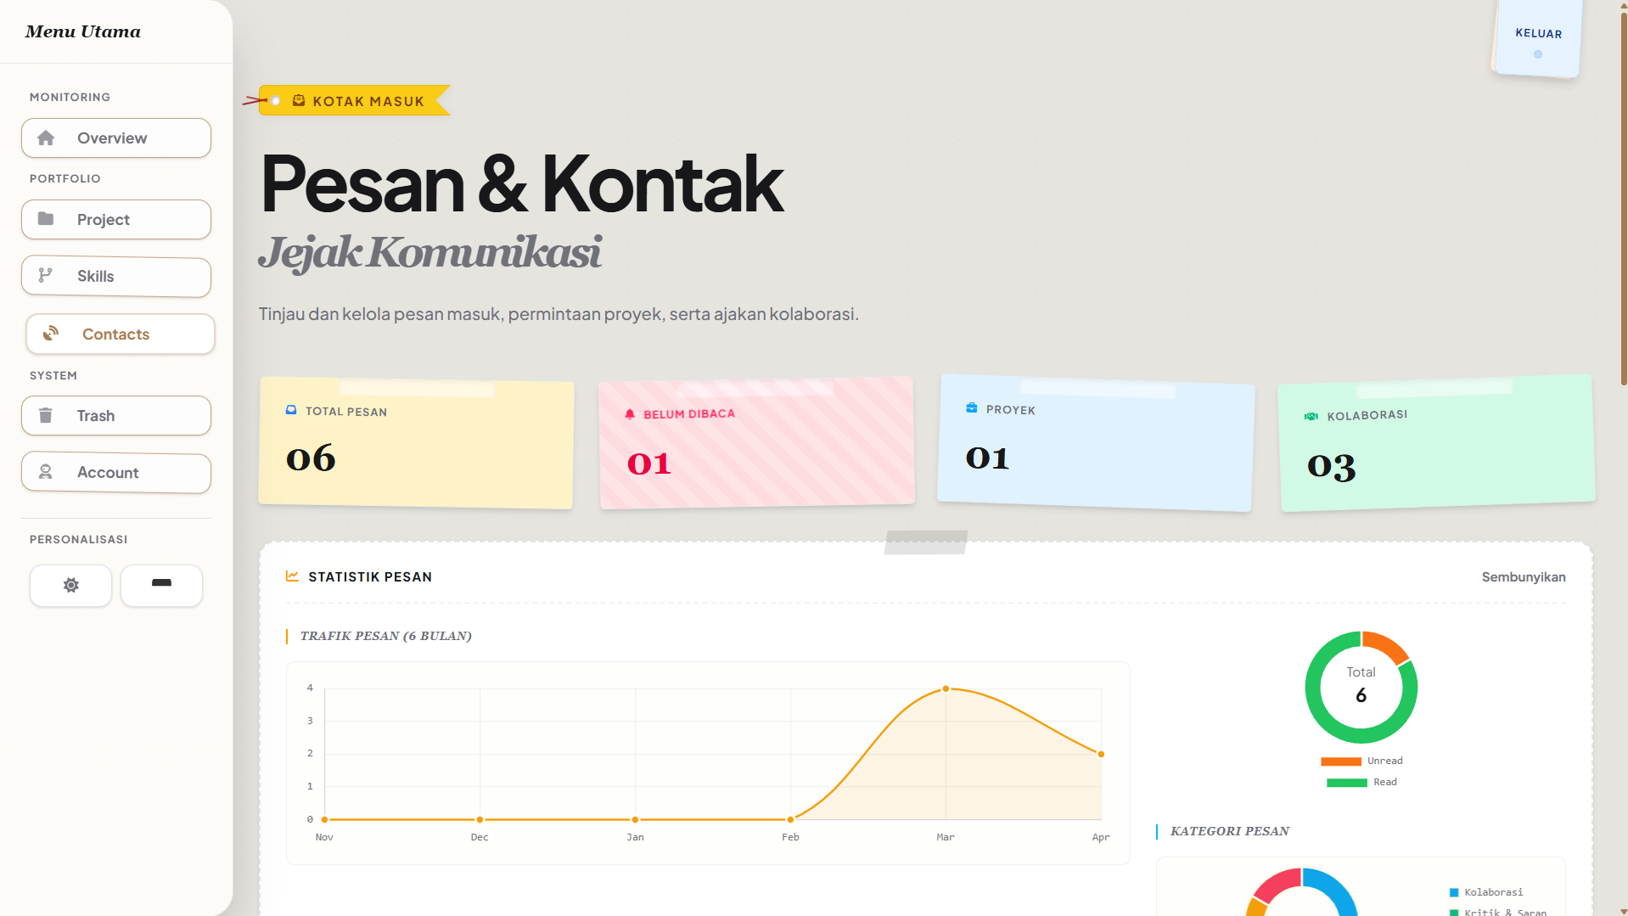Screen dimensions: 1628x916
Task: Open the Belum Dibaca card
Action: tap(756, 441)
